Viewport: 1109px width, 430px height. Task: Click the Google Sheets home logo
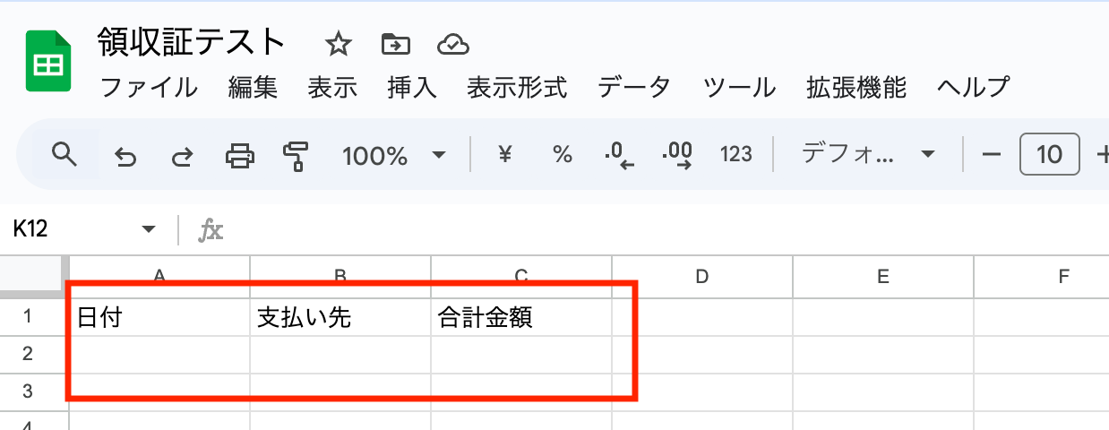tap(48, 62)
